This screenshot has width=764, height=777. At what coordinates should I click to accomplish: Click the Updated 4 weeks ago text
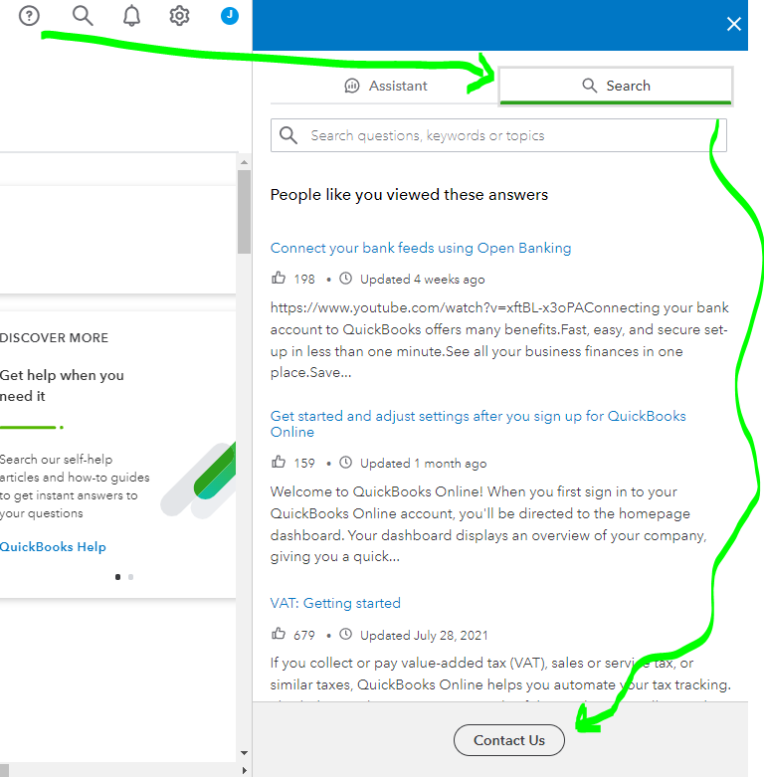[x=423, y=280]
